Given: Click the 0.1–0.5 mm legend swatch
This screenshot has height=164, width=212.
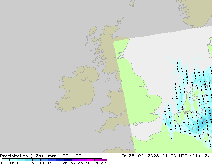Looking at the screenshot, I should coord(6,160).
